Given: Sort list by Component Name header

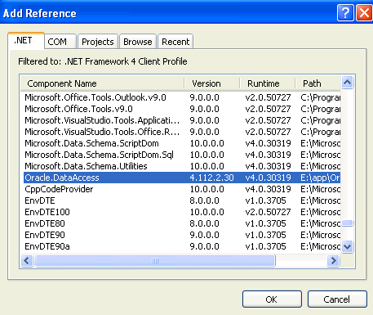Looking at the screenshot, I should point(102,83).
